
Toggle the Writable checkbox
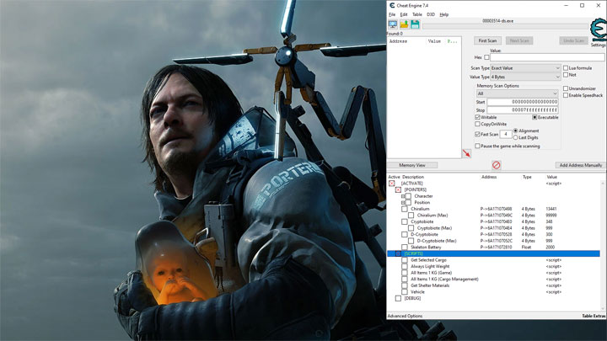[477, 117]
